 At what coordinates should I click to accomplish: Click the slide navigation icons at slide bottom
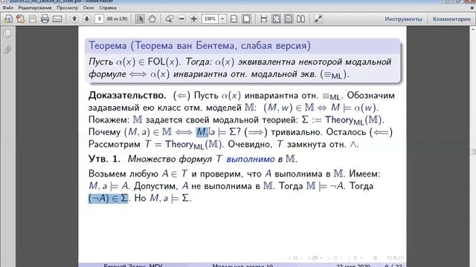(x=346, y=258)
